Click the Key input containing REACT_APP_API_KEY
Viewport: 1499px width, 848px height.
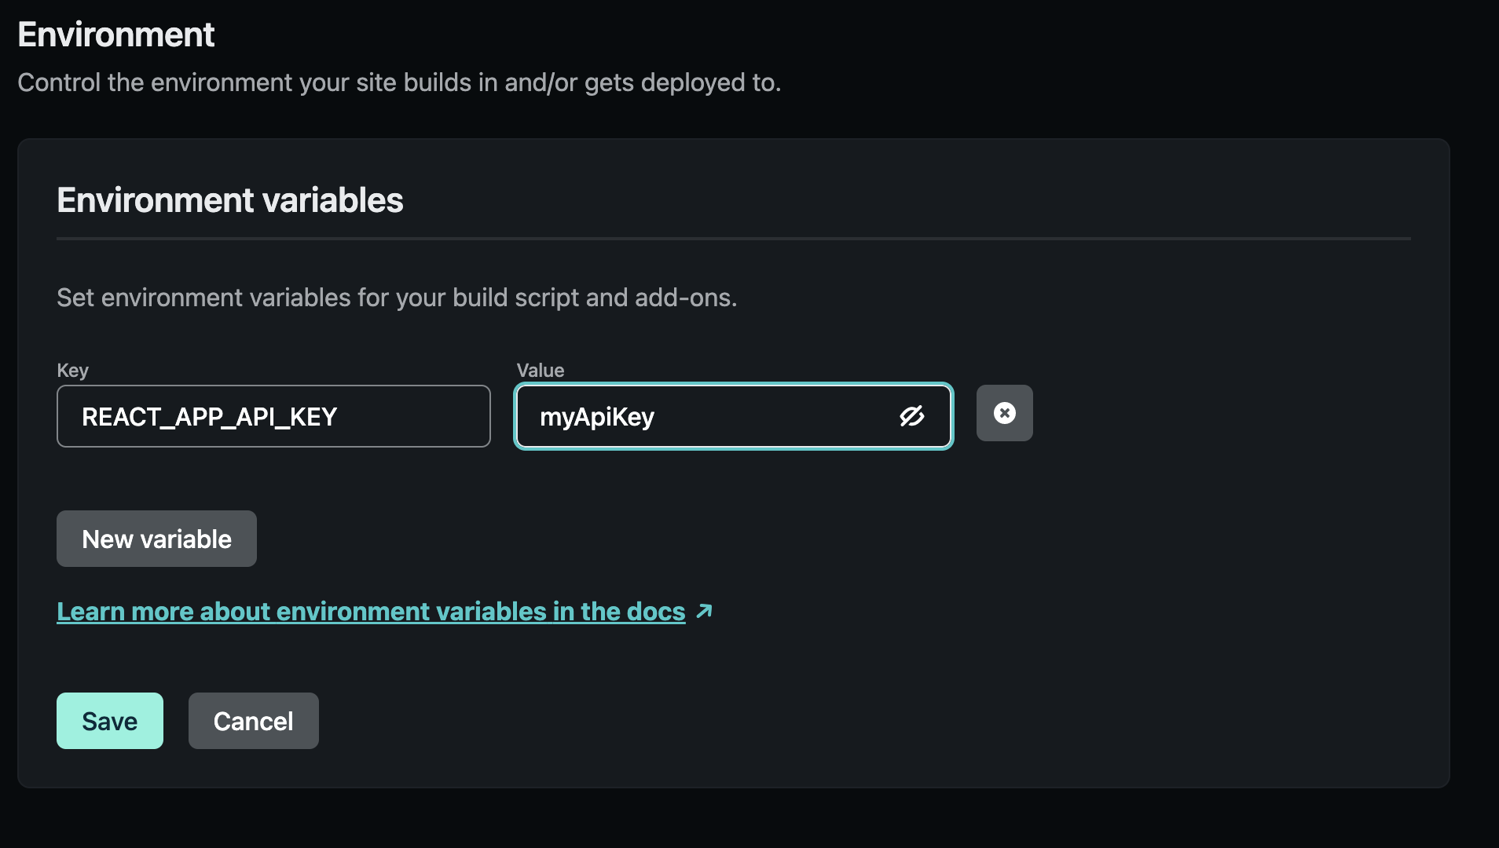pyautogui.click(x=273, y=417)
